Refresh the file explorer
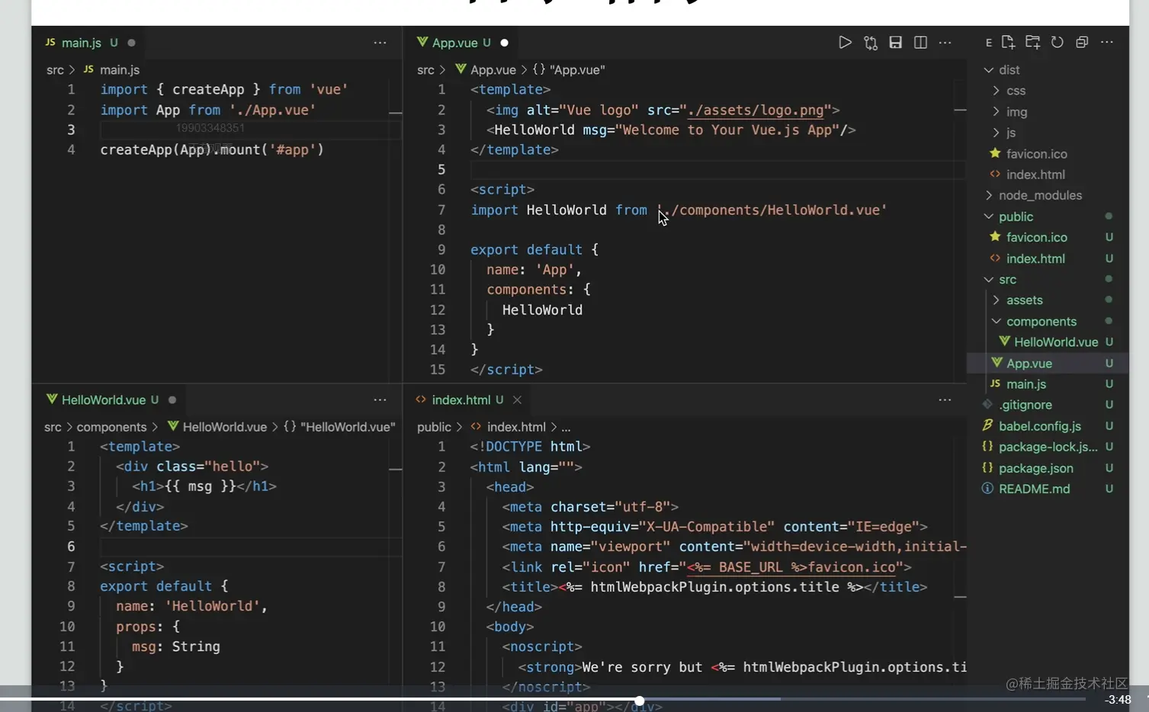The width and height of the screenshot is (1149, 712). 1057,42
